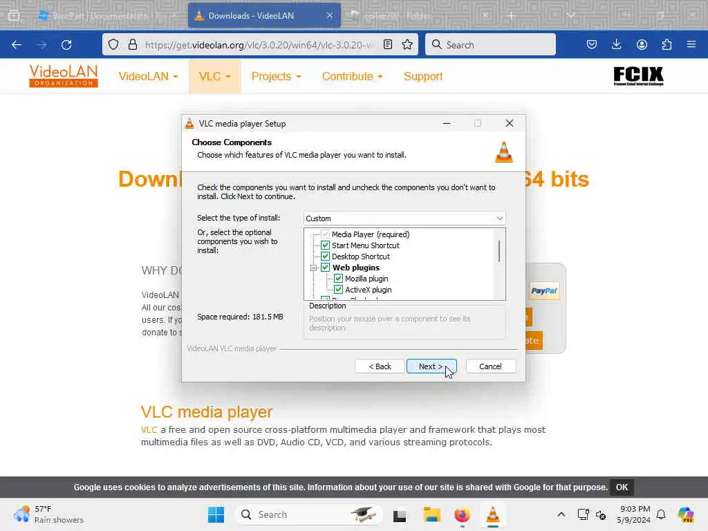Open the Support menu item
Viewport: 708px width, 531px height.
point(423,76)
